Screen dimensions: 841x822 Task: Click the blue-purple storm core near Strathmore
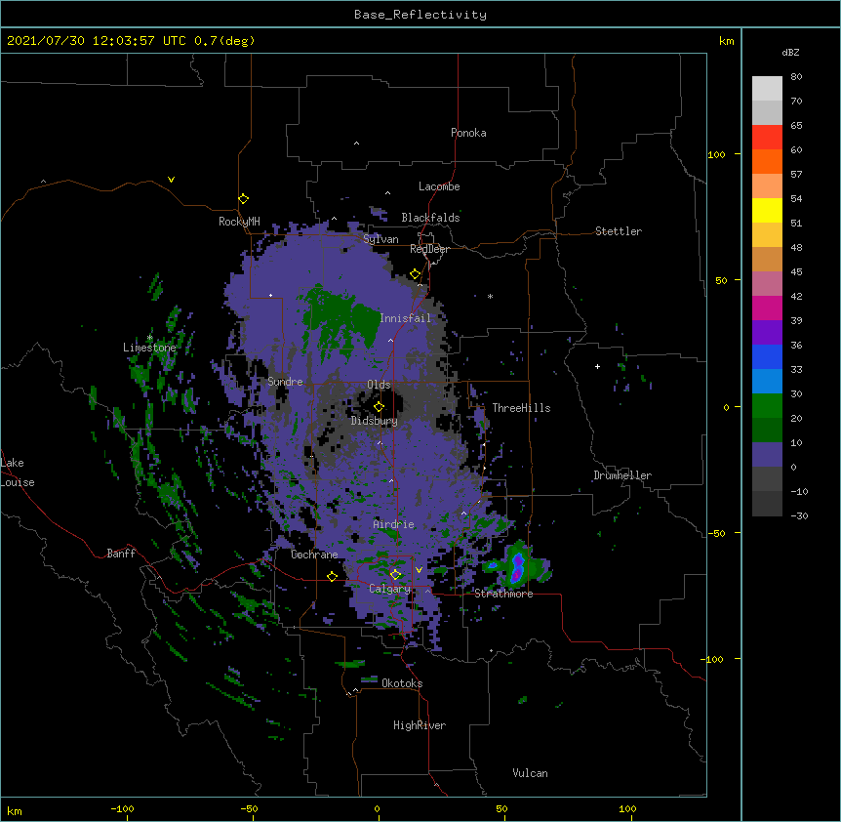coord(517,568)
